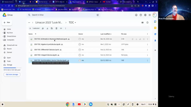Expand My Drive tree arrow
The width and height of the screenshot is (191, 107).
[x=3, y=33]
